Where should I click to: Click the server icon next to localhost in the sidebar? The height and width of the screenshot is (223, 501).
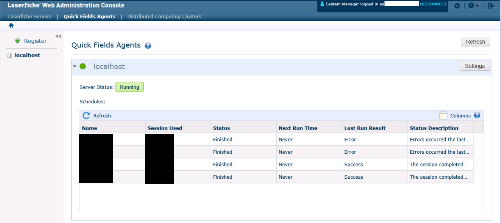point(9,56)
